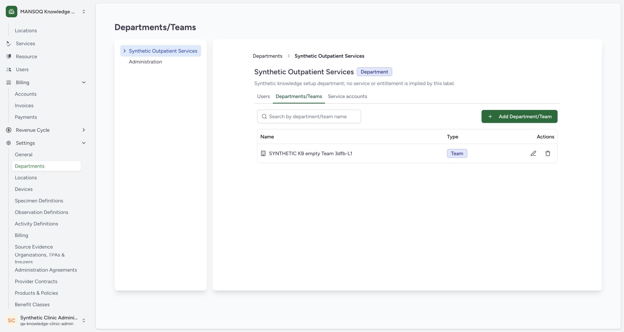Open Specimen Definitions settings
Viewport: 624px width, 332px height.
tap(39, 201)
